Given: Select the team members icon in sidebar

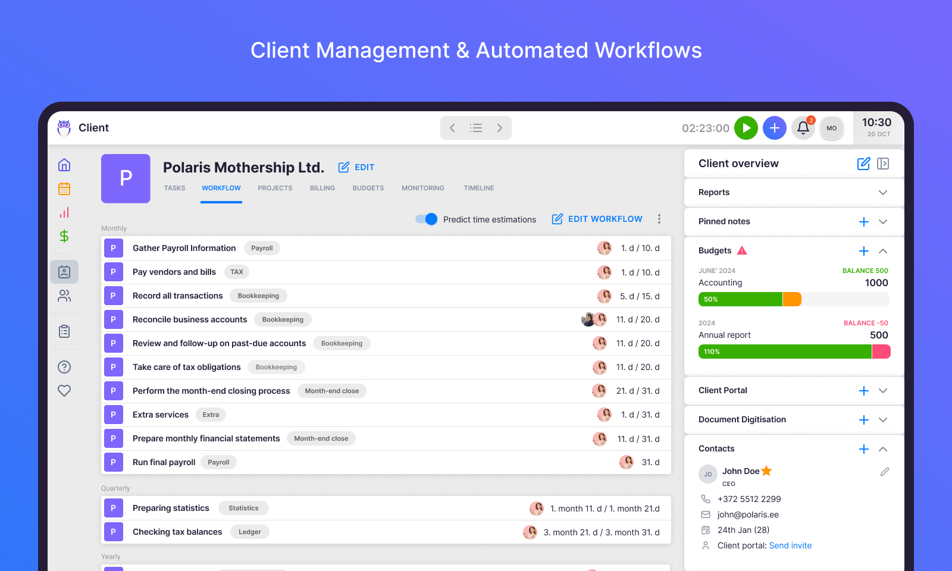Looking at the screenshot, I should point(64,296).
